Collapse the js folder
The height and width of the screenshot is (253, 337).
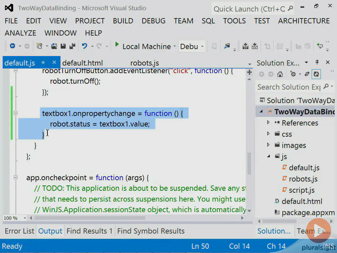click(269, 156)
